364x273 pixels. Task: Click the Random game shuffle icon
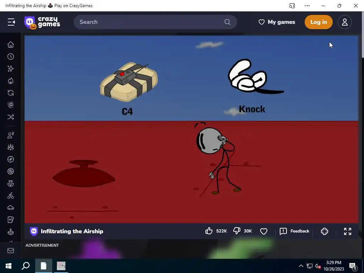coord(11,117)
